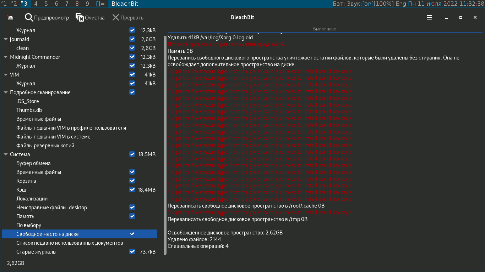Click the Удалить 41kB Xorg.0.log.old line
Screen dimensions: 485x272
point(210,38)
